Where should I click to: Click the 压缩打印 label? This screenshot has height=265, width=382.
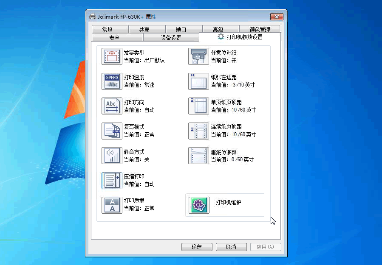134,176
